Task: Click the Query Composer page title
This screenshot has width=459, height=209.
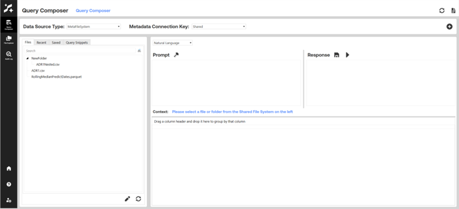Action: pos(45,11)
